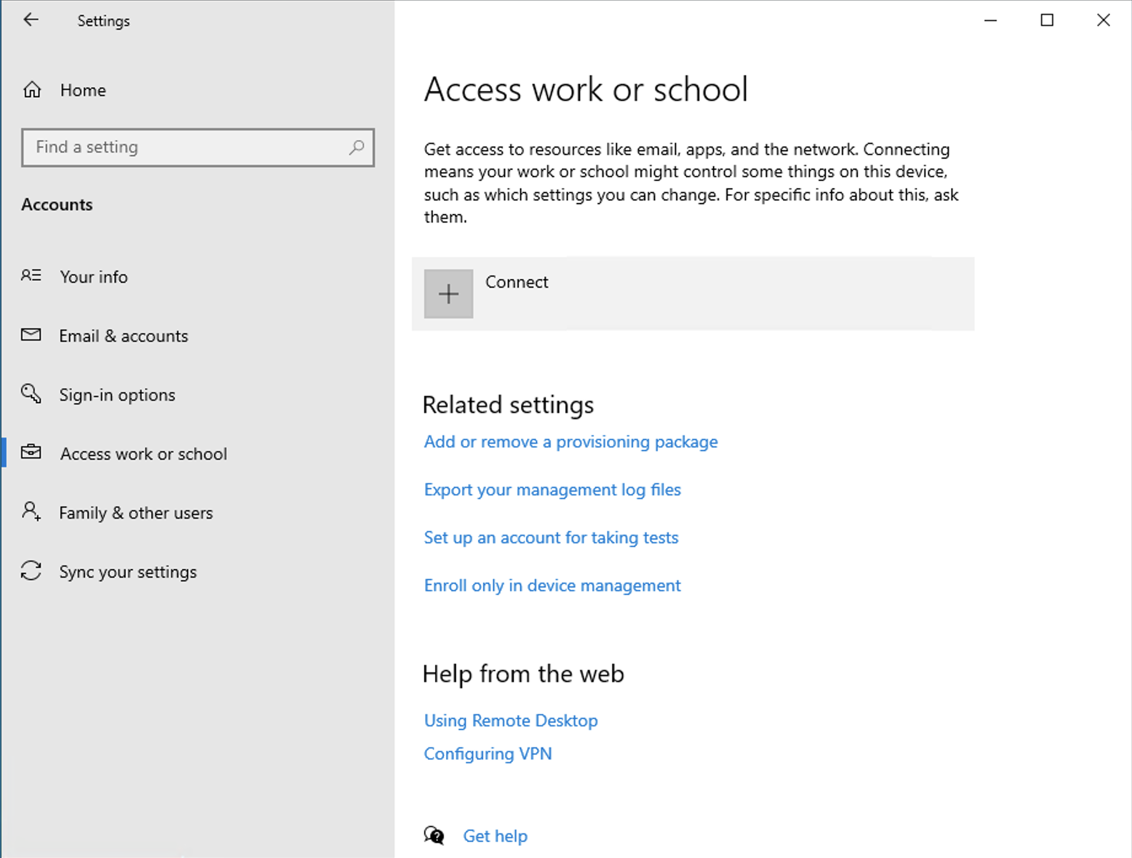The width and height of the screenshot is (1132, 858).
Task: Click Enroll only in device management
Action: 552,586
